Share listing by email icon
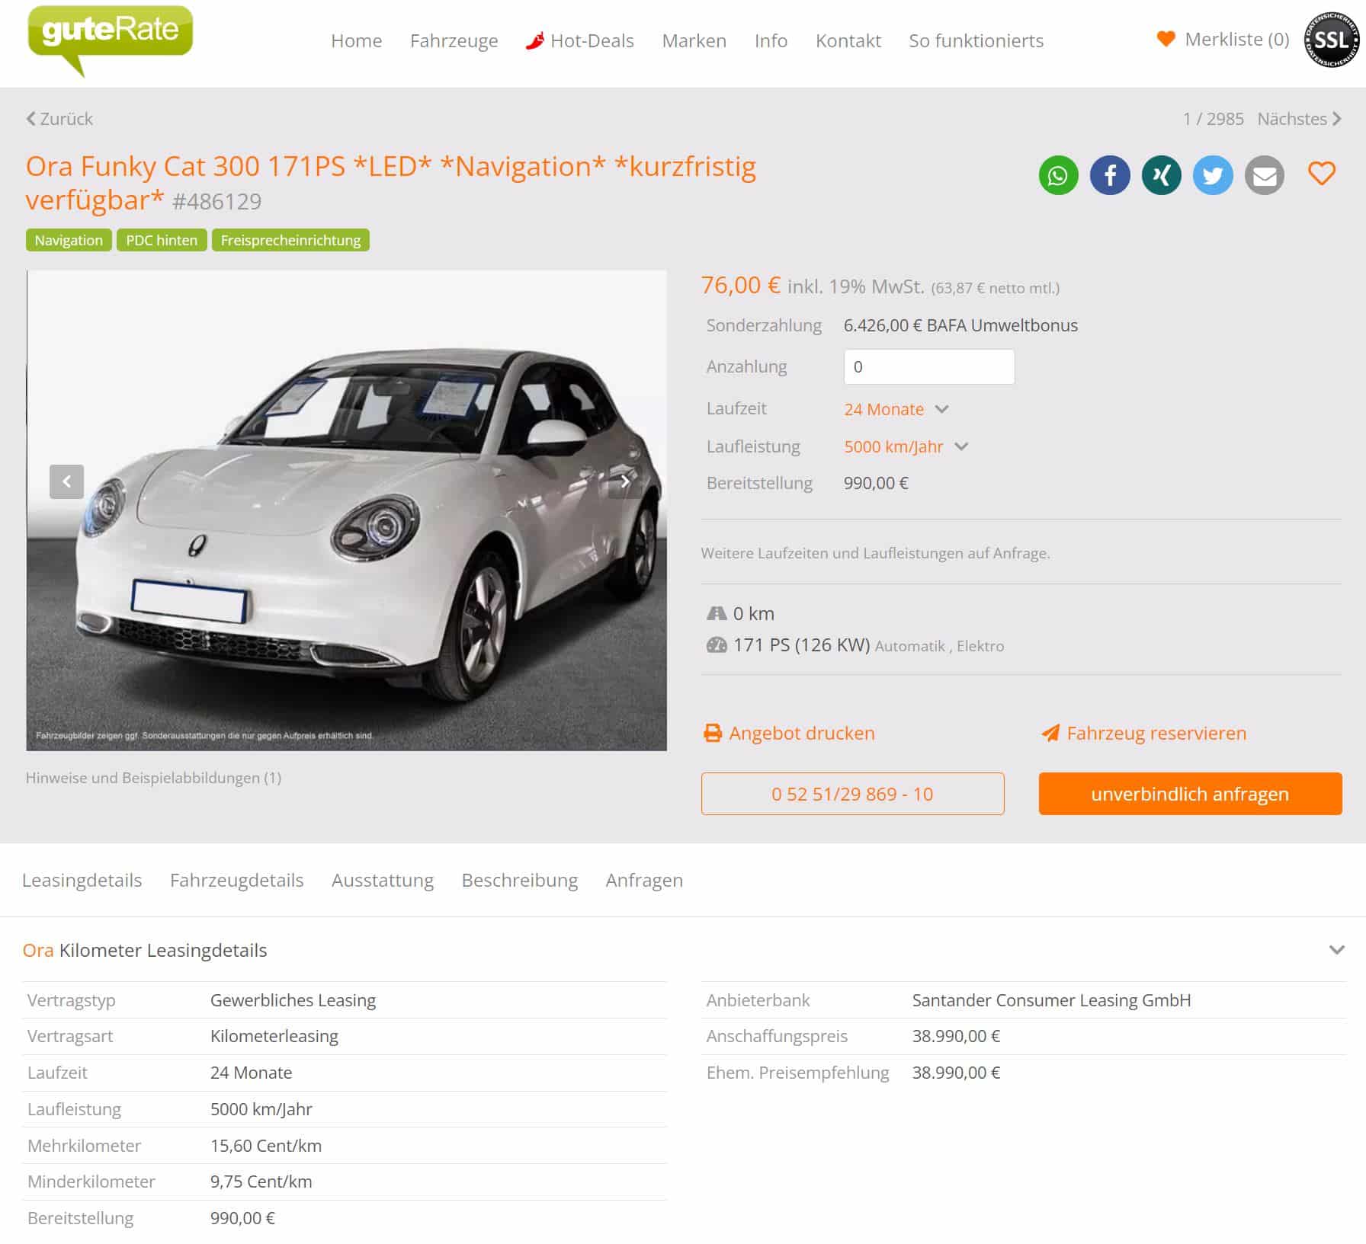This screenshot has height=1244, width=1366. (x=1265, y=175)
